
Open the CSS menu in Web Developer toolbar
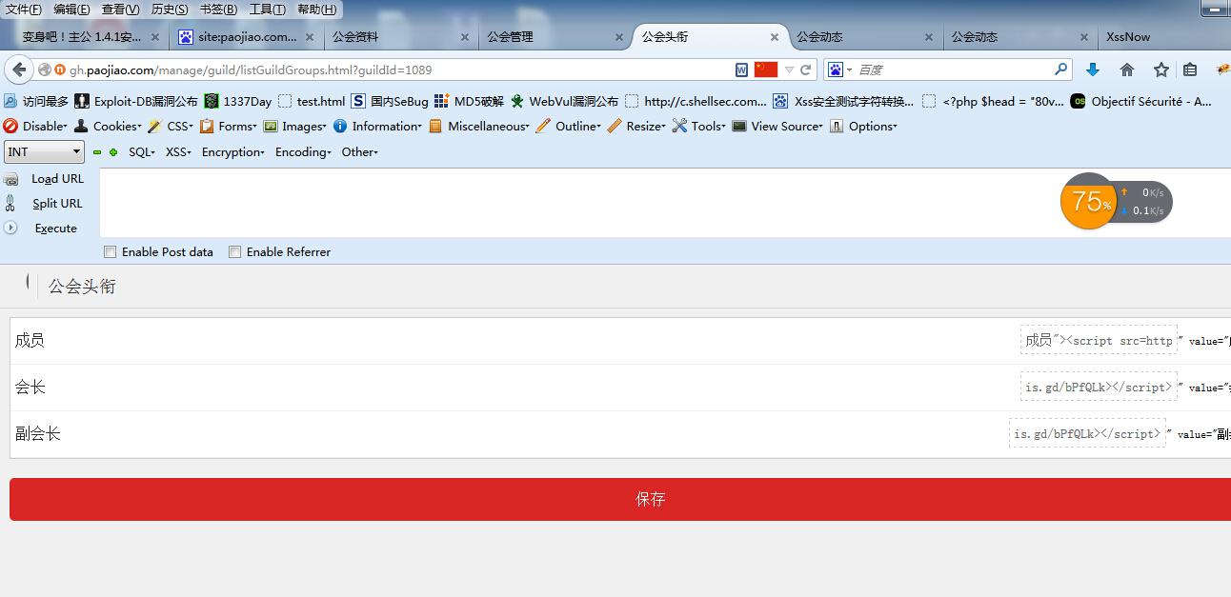coord(171,126)
